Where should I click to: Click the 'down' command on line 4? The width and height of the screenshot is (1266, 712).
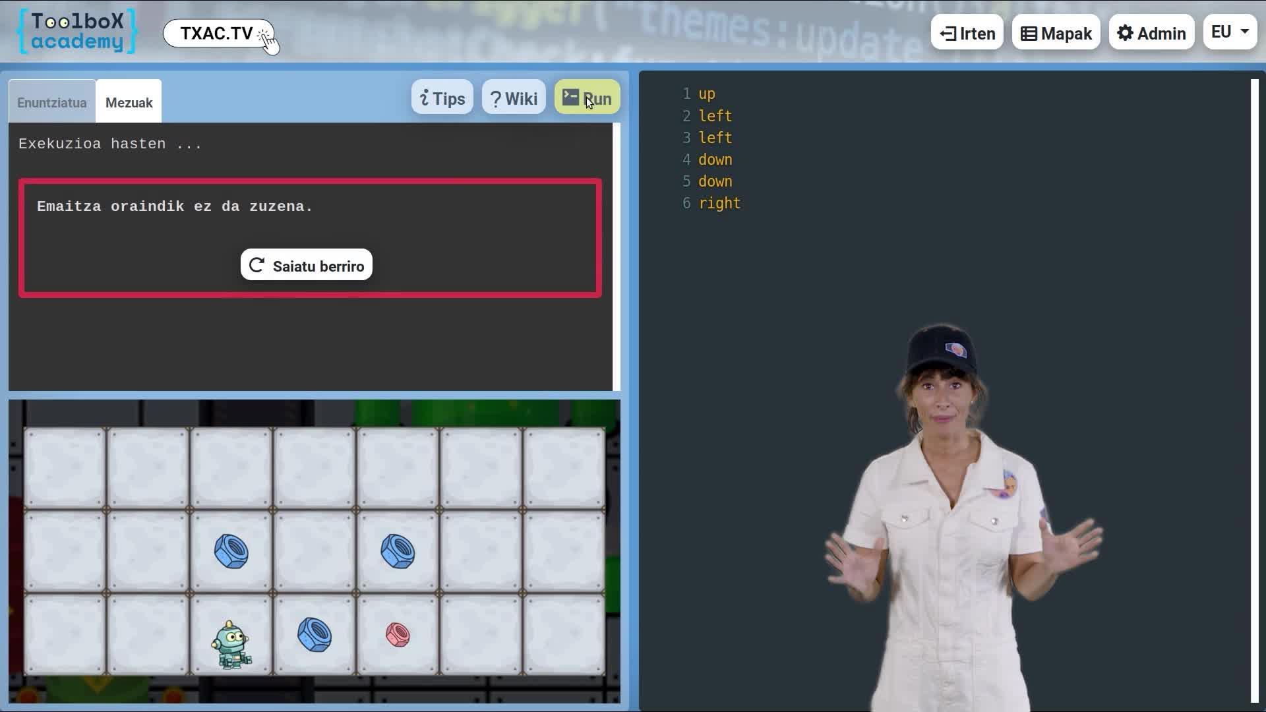(715, 160)
